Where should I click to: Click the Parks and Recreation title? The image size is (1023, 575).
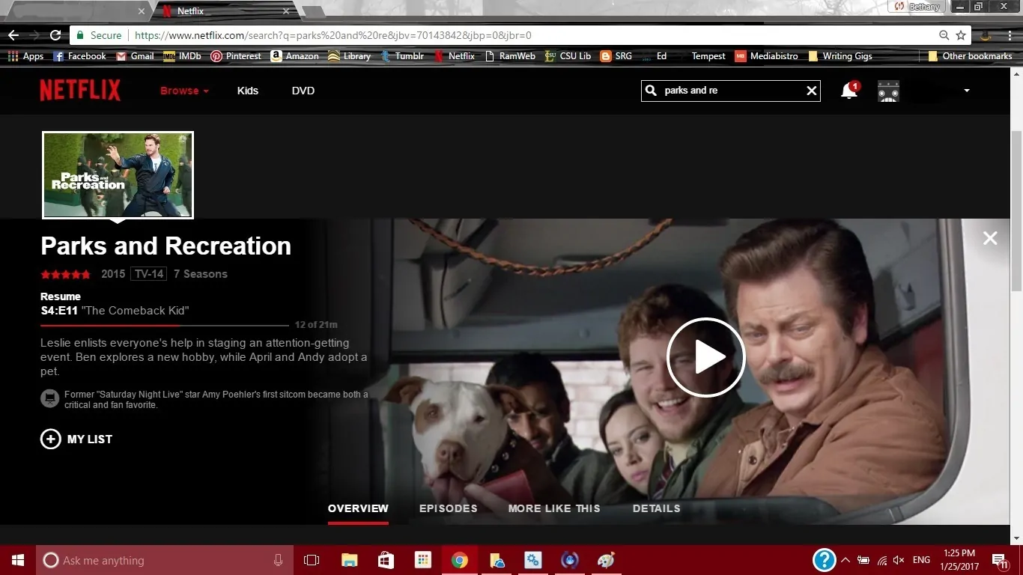point(166,246)
